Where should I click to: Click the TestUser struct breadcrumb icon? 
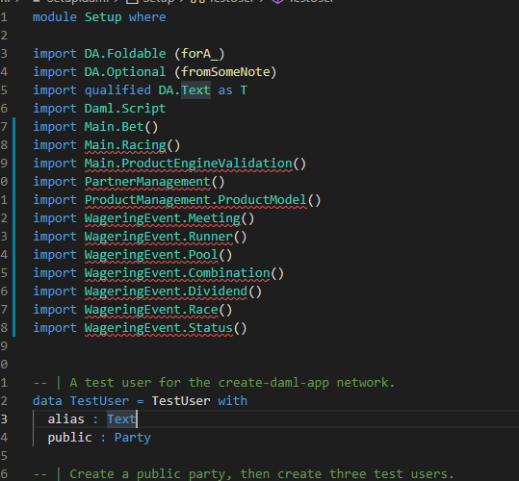tap(196, 1)
